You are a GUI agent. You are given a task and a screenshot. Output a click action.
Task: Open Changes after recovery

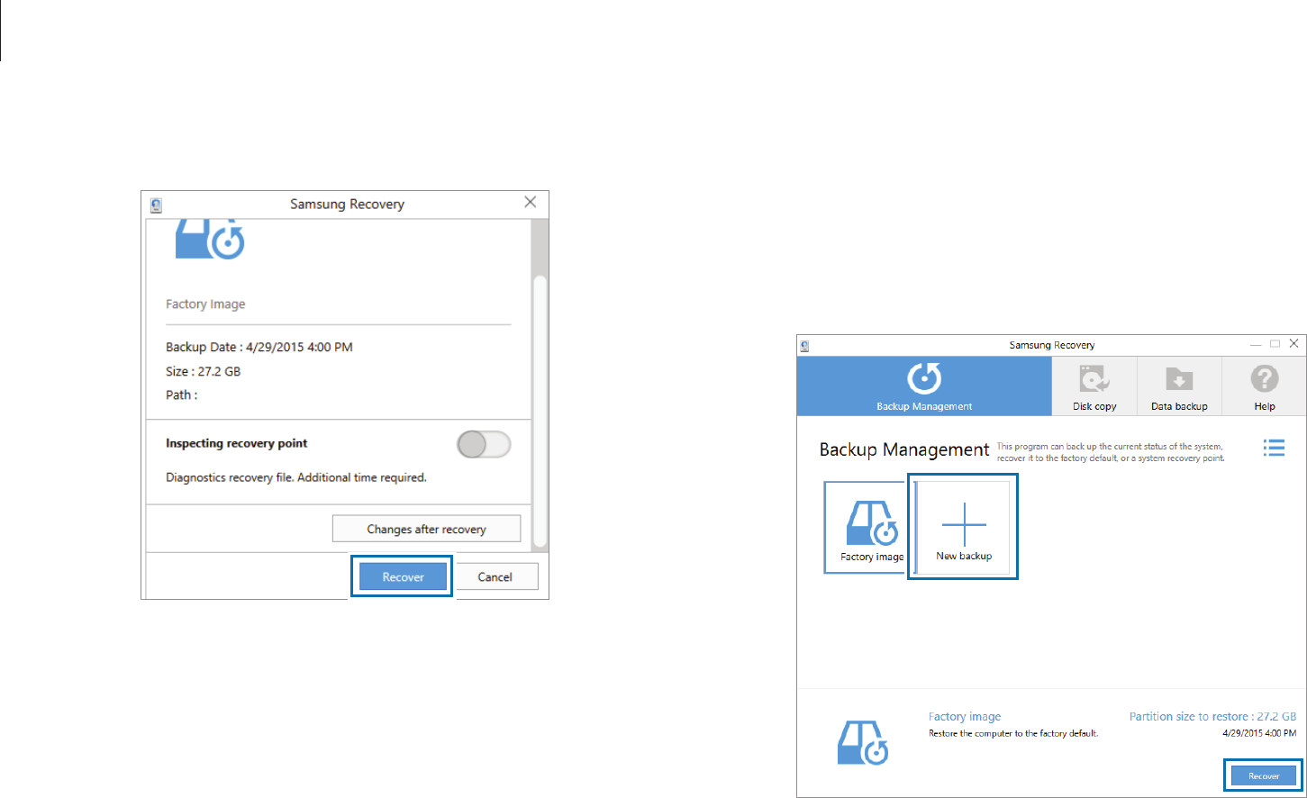coord(426,529)
